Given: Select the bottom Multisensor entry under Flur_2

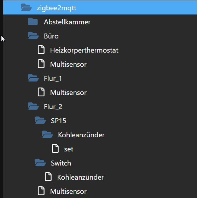Looking at the screenshot, I should tap(68, 191).
